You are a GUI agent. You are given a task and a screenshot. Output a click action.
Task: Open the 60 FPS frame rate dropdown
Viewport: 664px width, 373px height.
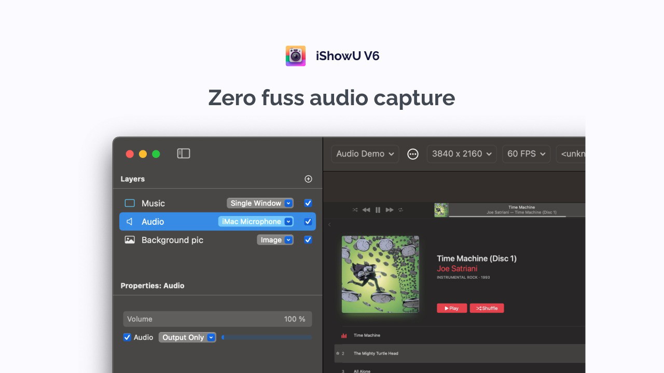pos(526,154)
